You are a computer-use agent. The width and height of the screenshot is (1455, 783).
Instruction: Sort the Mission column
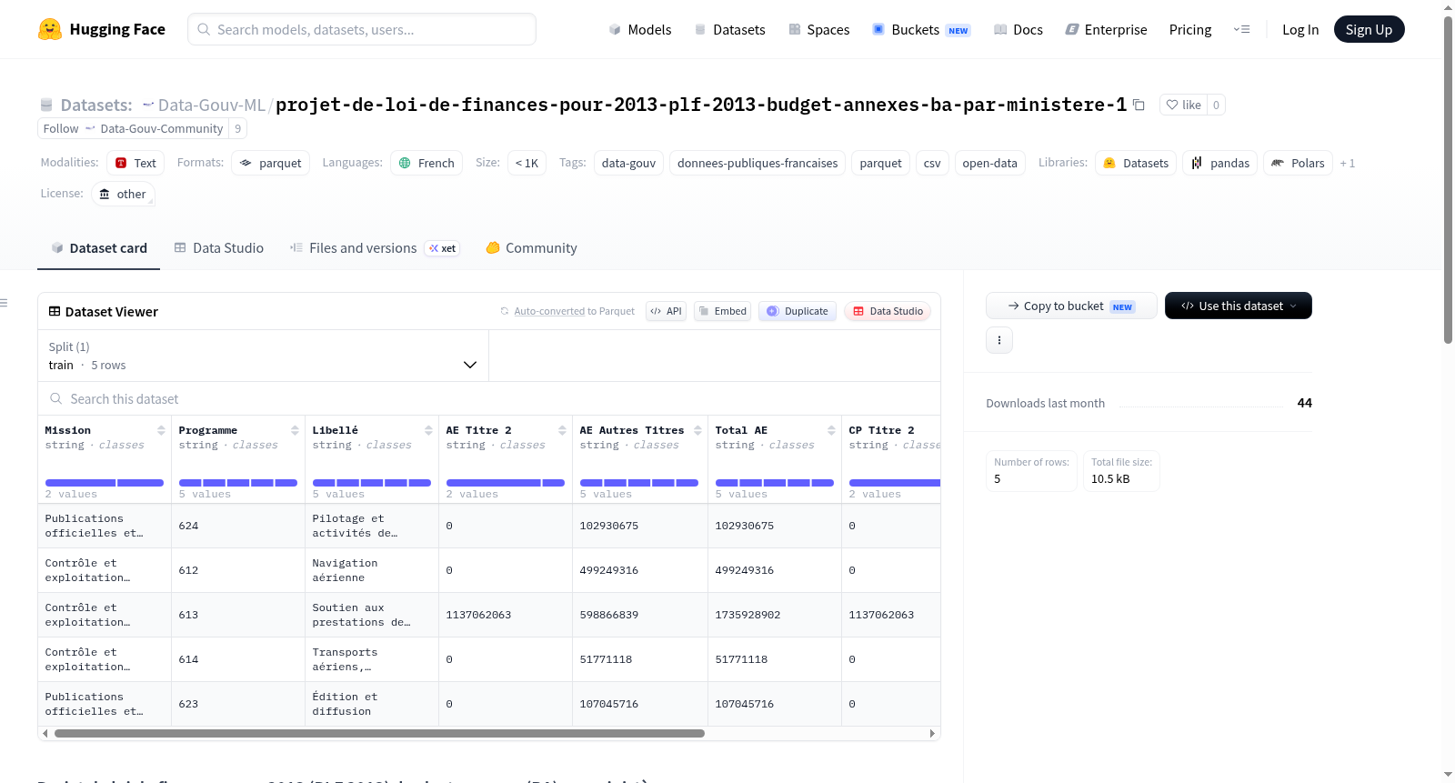[161, 430]
